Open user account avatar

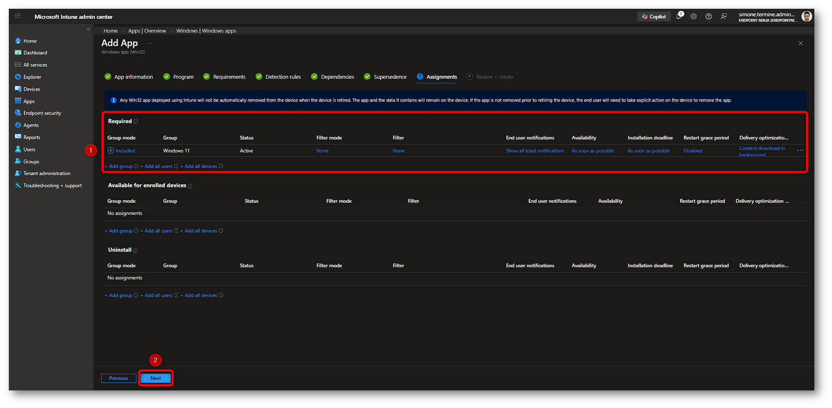click(806, 17)
